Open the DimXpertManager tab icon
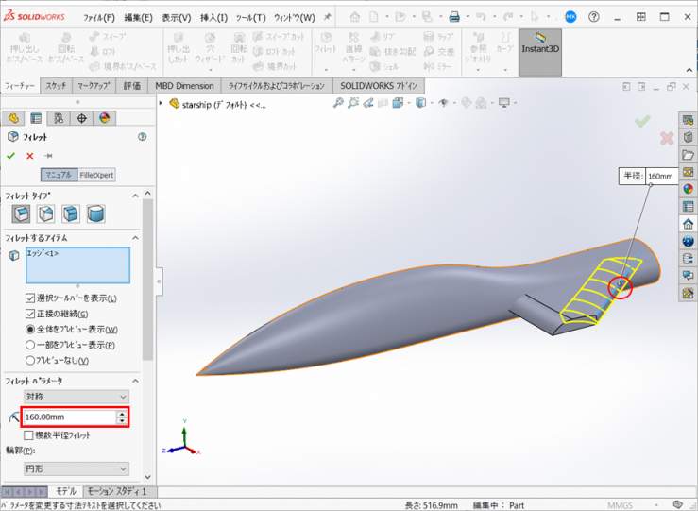698x511 pixels. (81, 118)
